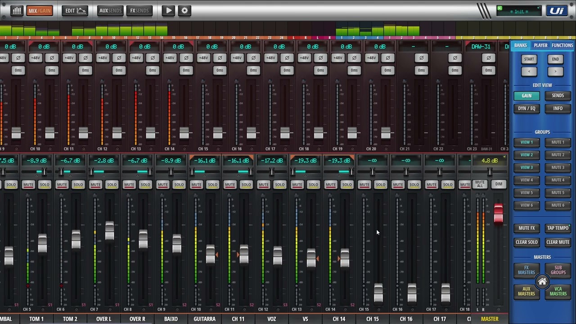Switch edit view to SENDS

pos(558,95)
